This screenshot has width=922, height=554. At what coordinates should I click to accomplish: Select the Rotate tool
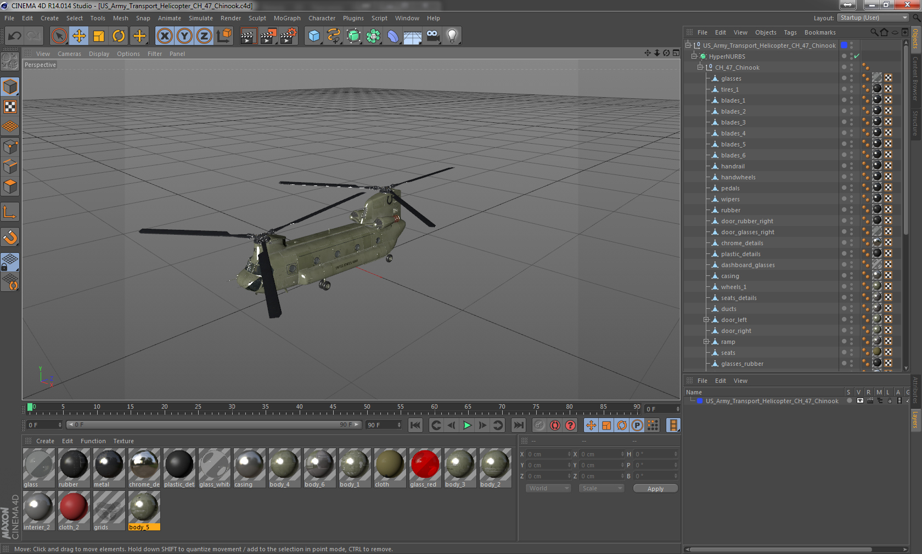tap(119, 36)
